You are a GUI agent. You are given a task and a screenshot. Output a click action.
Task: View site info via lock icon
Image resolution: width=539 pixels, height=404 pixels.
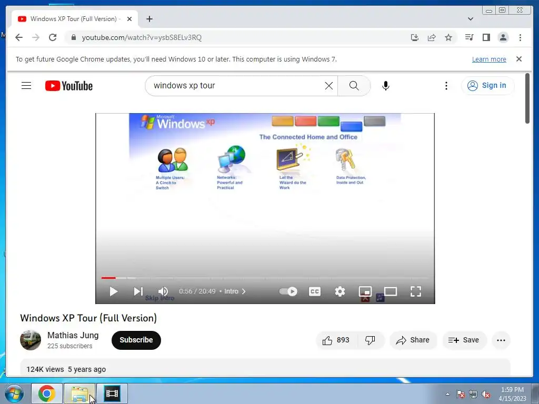74,37
